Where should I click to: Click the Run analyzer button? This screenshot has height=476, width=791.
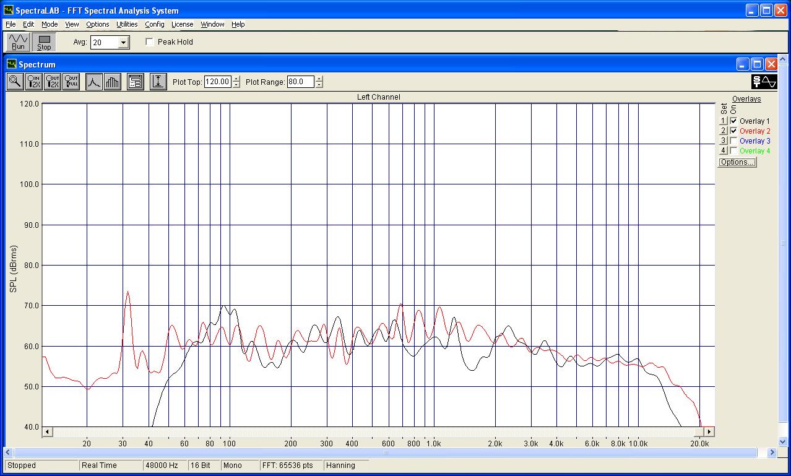pos(18,42)
